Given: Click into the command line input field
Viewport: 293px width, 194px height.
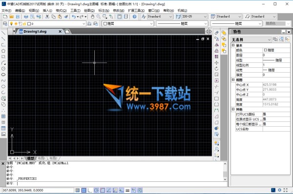Looking at the screenshot, I should coord(120,184).
